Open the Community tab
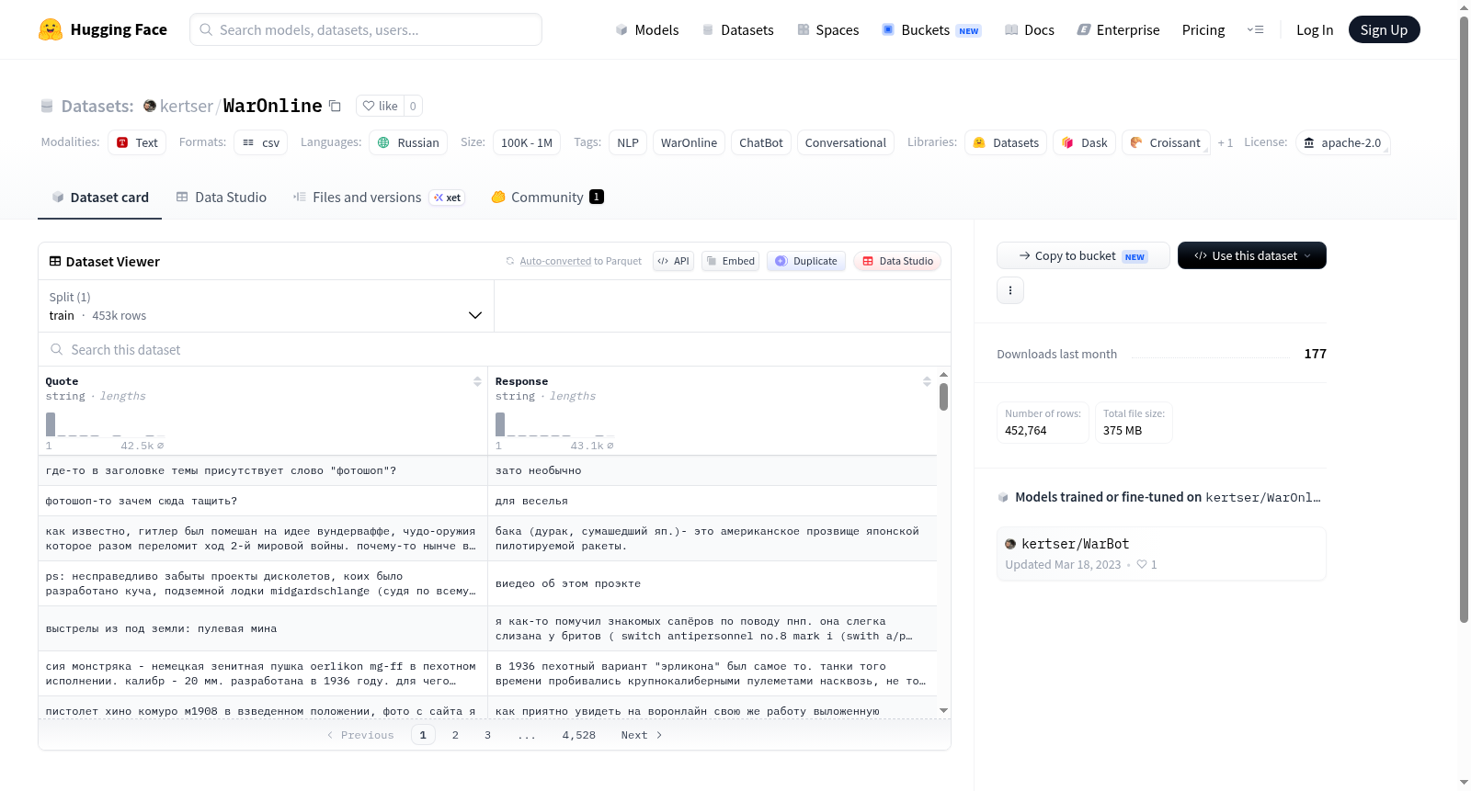1471x791 pixels. tap(548, 198)
